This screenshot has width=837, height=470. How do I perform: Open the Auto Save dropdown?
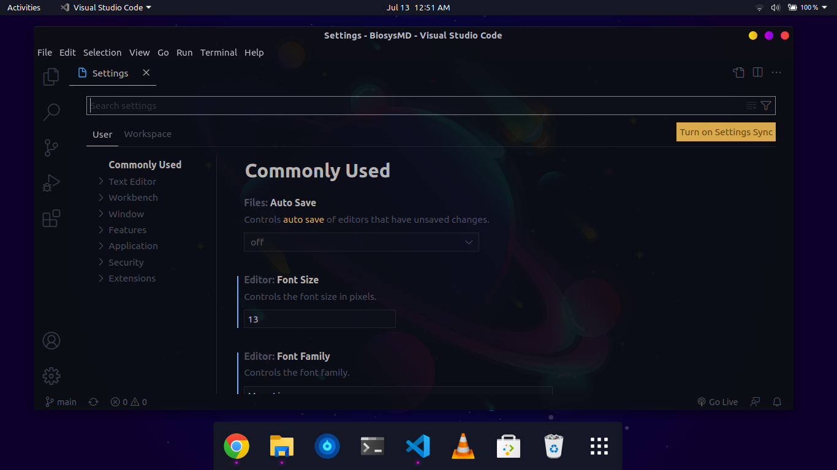362,242
